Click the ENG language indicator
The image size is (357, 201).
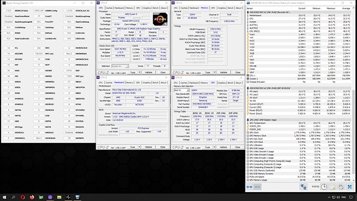pyautogui.click(x=344, y=198)
